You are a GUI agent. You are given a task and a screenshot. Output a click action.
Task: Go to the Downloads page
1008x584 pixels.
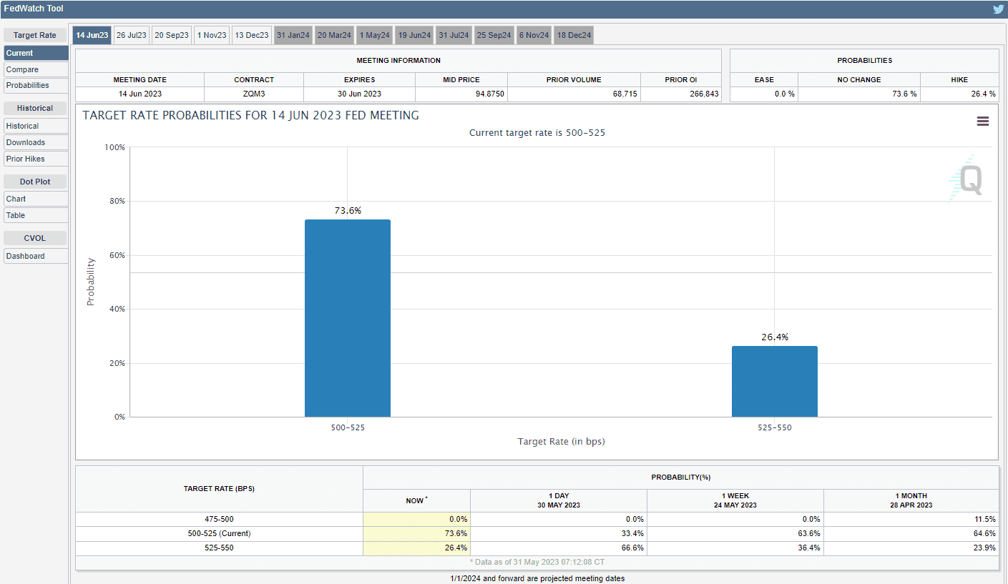[36, 142]
